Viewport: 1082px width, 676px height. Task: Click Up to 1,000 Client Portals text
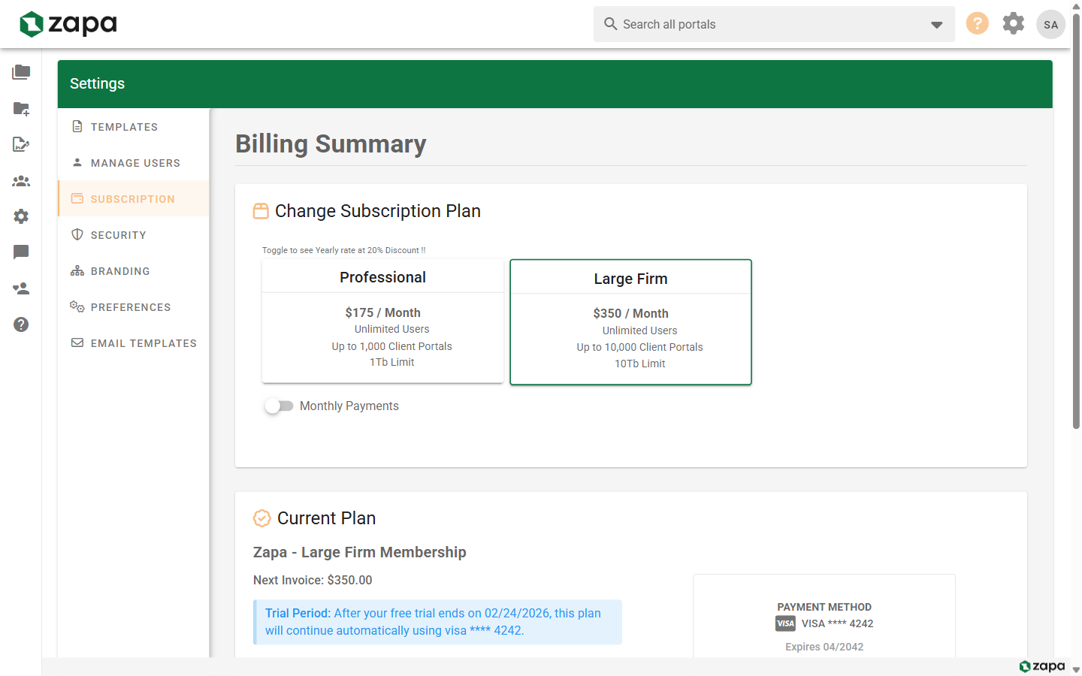coord(391,346)
